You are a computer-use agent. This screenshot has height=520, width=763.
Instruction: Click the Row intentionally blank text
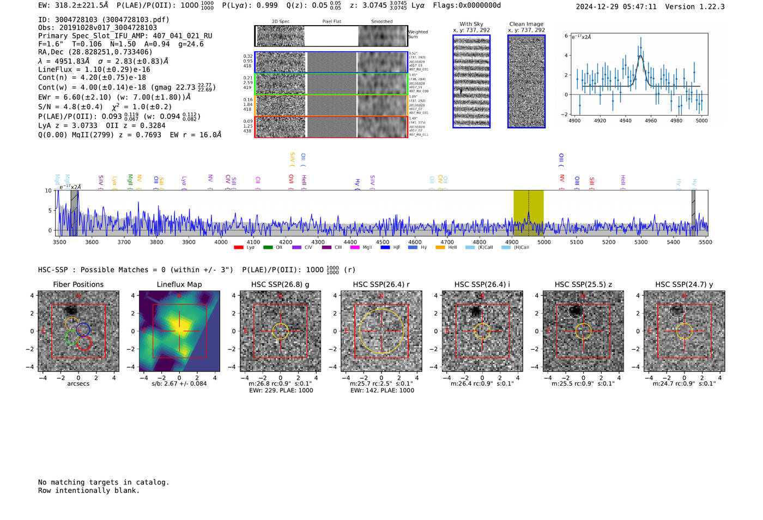coord(89,491)
